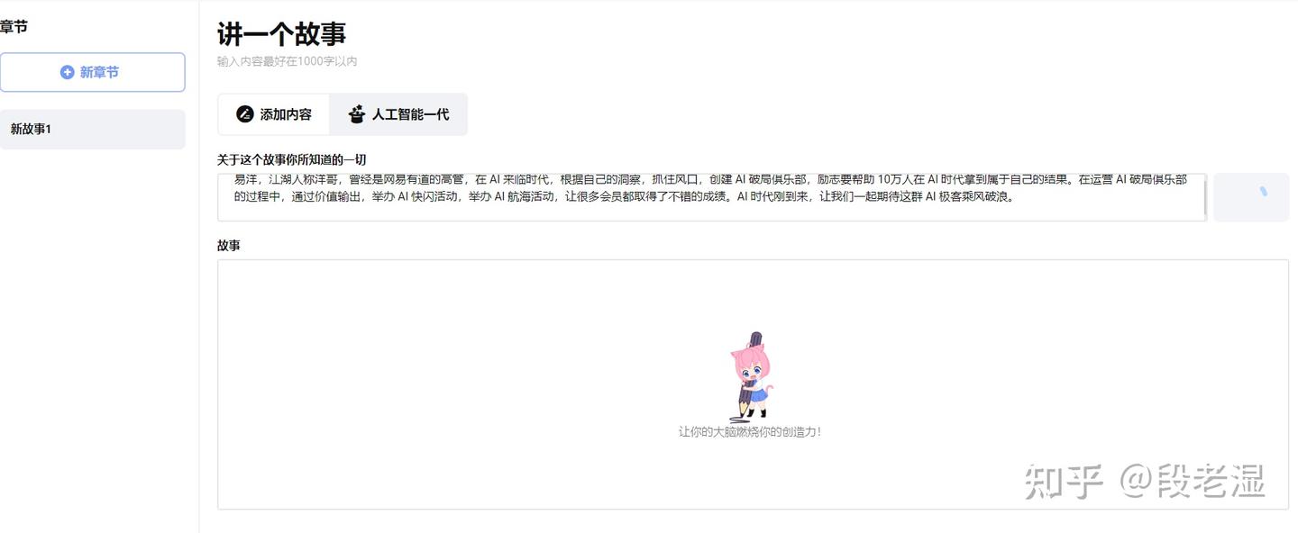Viewport: 1298px width, 533px height.
Task: Select the 新故事1 chapter in sidebar
Action: tap(92, 129)
